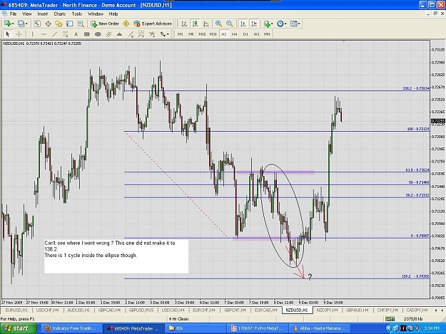Select the rectangle shape tool
The height and width of the screenshot is (334, 446).
87,34
